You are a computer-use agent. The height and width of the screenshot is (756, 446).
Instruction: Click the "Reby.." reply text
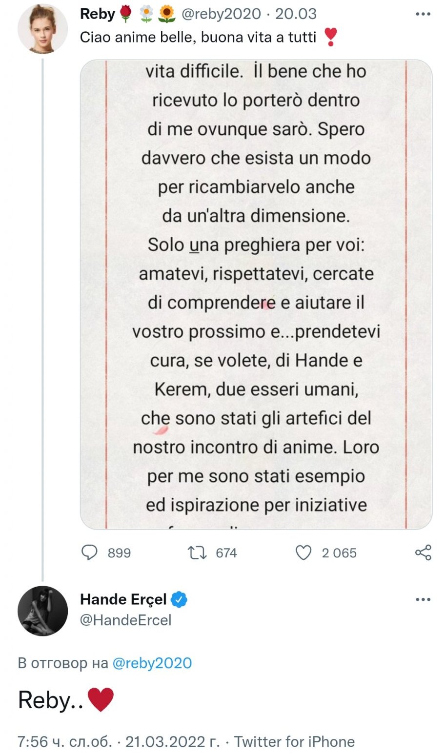tap(50, 700)
